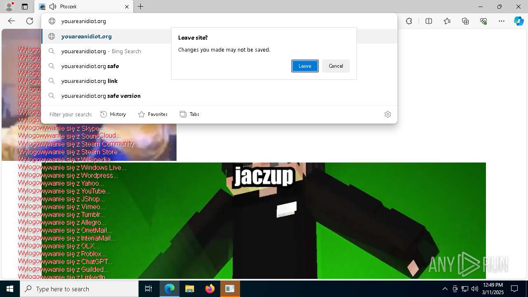
Task: Open the taskbar clock and date
Action: click(x=493, y=289)
